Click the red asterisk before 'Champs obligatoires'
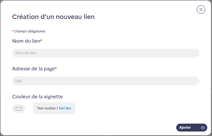 pos(13,31)
